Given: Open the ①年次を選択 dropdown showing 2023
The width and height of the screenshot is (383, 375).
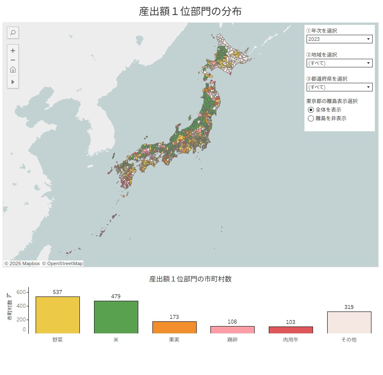Looking at the screenshot, I should tap(339, 39).
